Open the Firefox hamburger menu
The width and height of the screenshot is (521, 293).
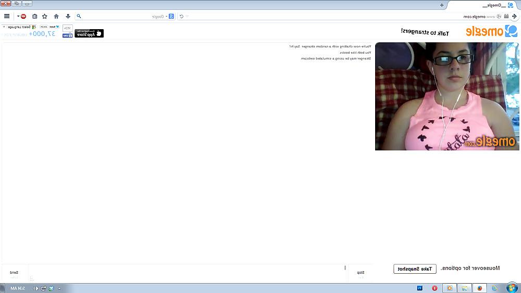coord(7,16)
